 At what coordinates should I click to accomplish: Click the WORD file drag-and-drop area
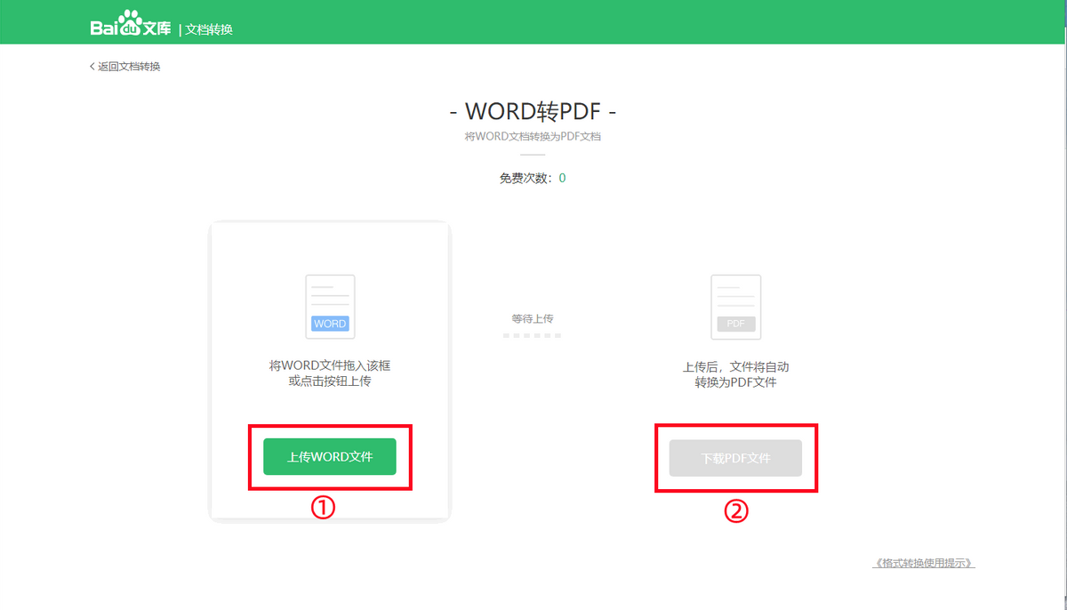(x=330, y=369)
